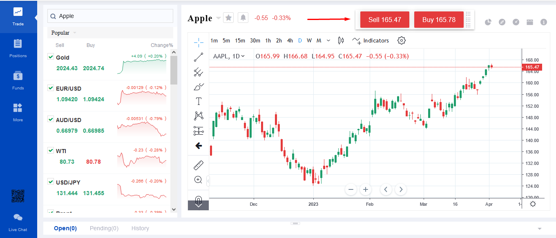
Task: Click the Sell 165.47 button
Action: (385, 20)
